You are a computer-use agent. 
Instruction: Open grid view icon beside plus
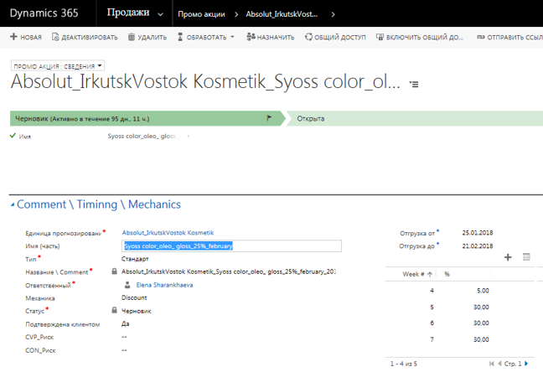point(526,257)
